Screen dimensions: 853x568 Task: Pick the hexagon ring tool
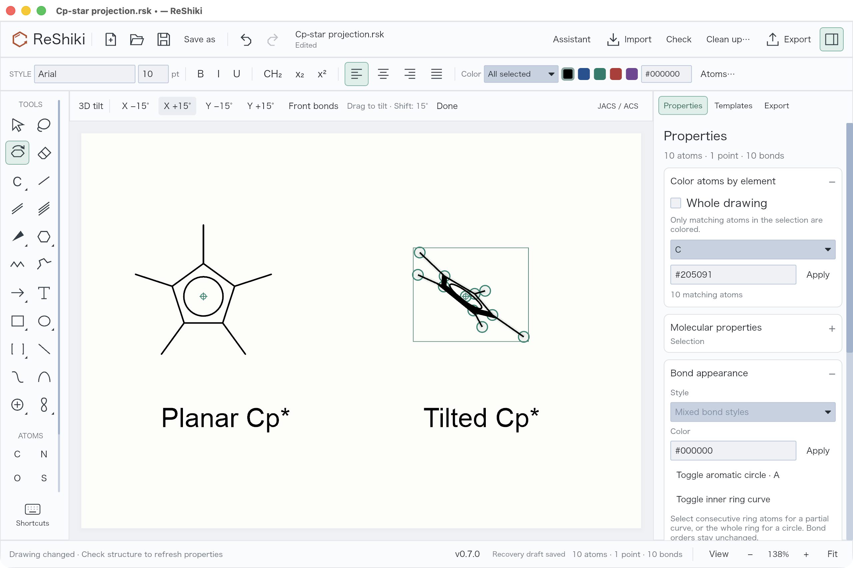[x=44, y=237]
